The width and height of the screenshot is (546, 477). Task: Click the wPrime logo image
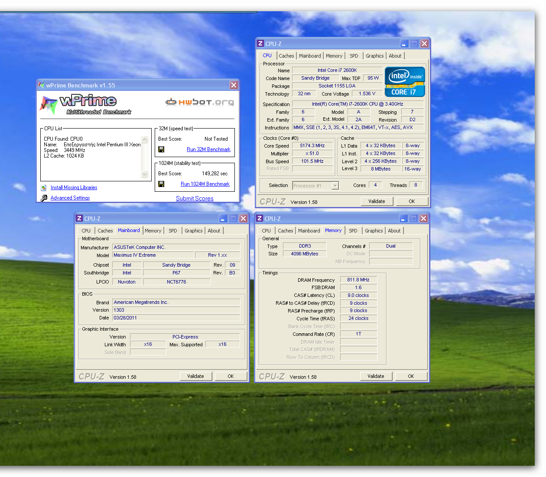[x=85, y=104]
